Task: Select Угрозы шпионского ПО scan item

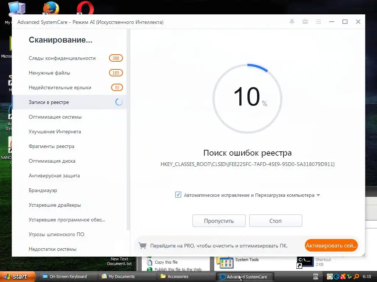Action: point(69,234)
